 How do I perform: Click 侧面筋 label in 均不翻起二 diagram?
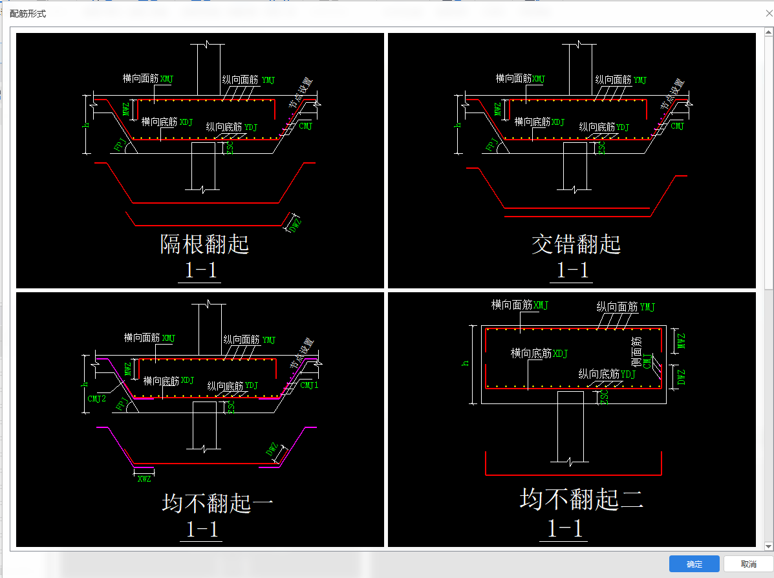point(636,352)
